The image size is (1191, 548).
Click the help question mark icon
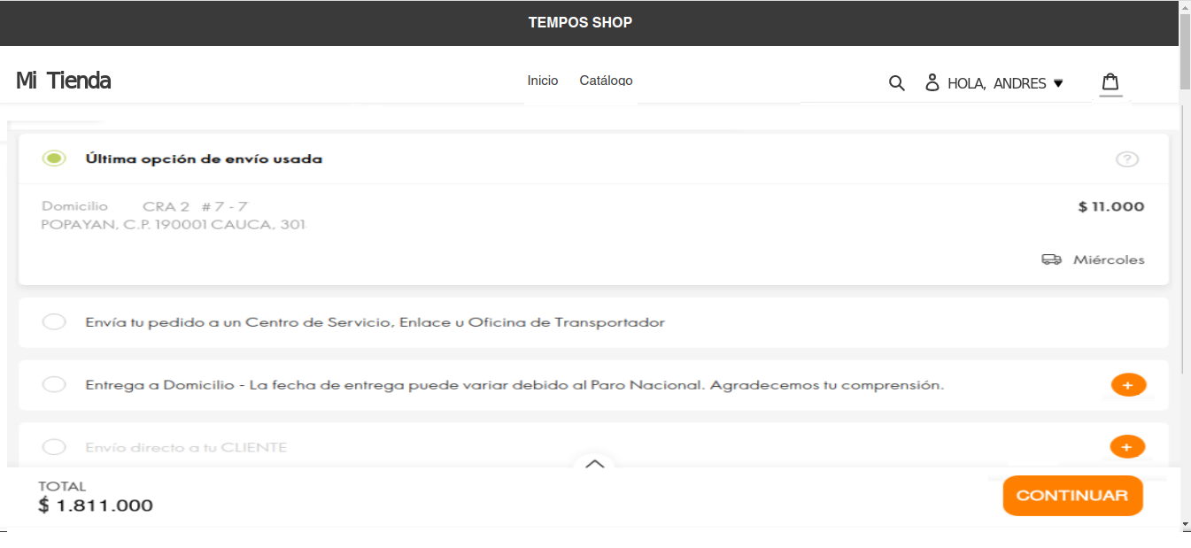click(x=1126, y=159)
